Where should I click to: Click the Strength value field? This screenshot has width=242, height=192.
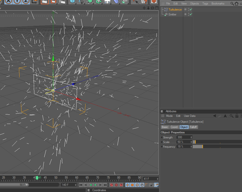click(x=183, y=138)
